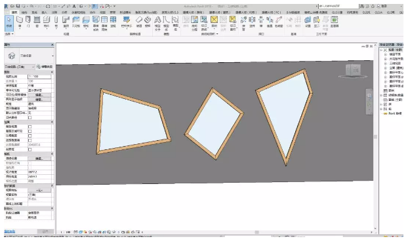Select the Door tool in ribbon
408x241 pixels.
point(28,22)
